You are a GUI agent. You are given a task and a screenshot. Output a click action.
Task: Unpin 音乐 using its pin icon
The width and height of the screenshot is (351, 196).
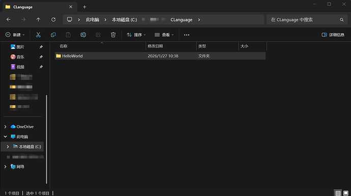[41, 57]
